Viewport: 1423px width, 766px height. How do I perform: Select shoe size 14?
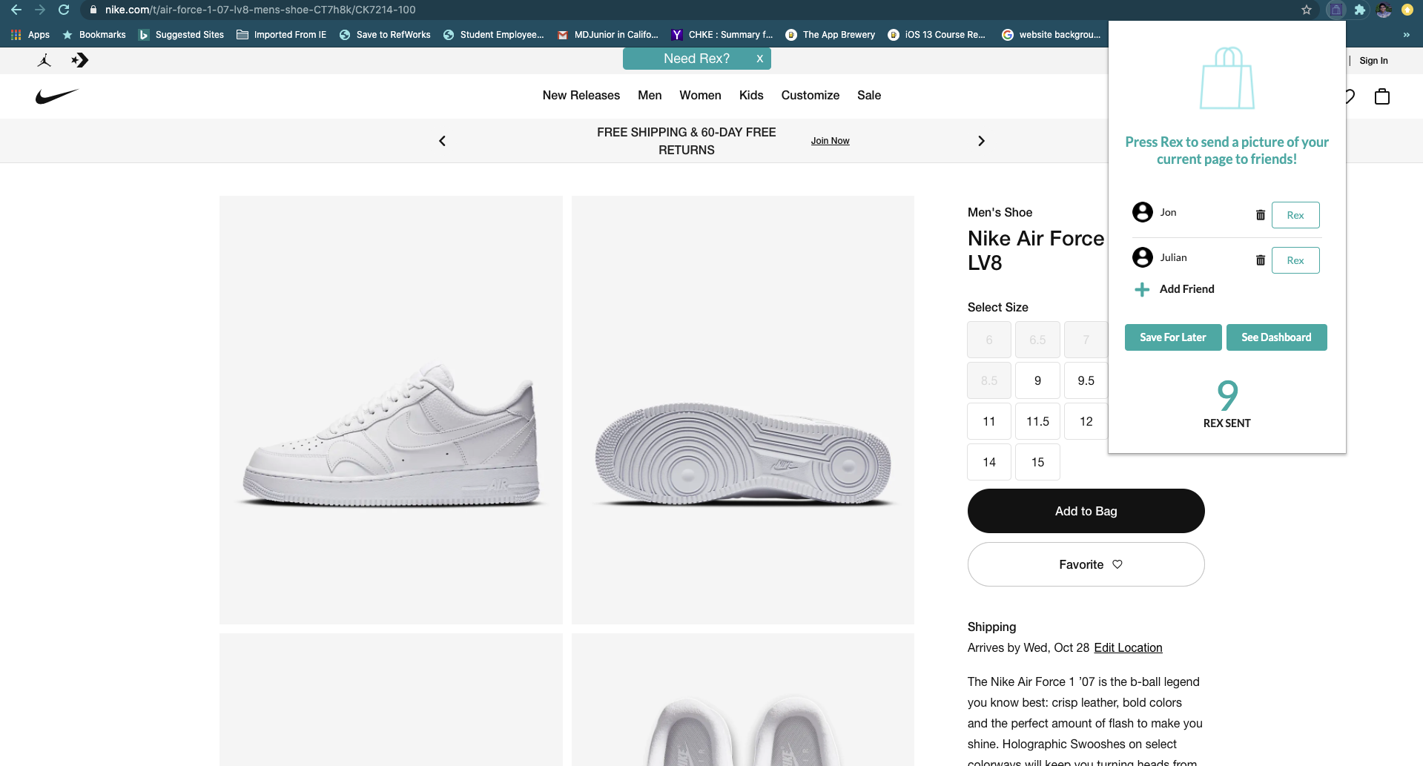989,462
